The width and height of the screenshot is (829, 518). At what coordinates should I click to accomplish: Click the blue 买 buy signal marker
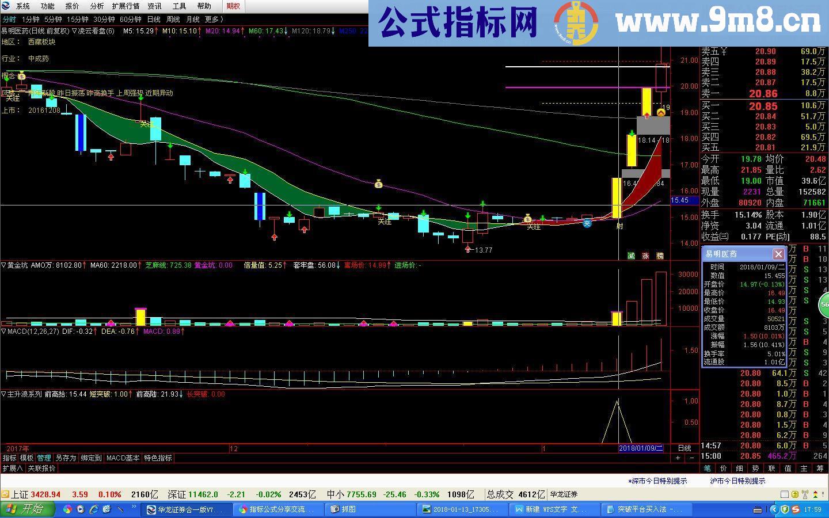pyautogui.click(x=587, y=223)
